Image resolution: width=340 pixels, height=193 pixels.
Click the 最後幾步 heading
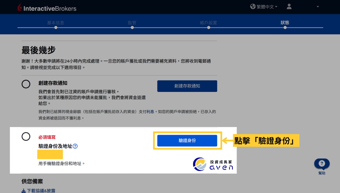38,50
